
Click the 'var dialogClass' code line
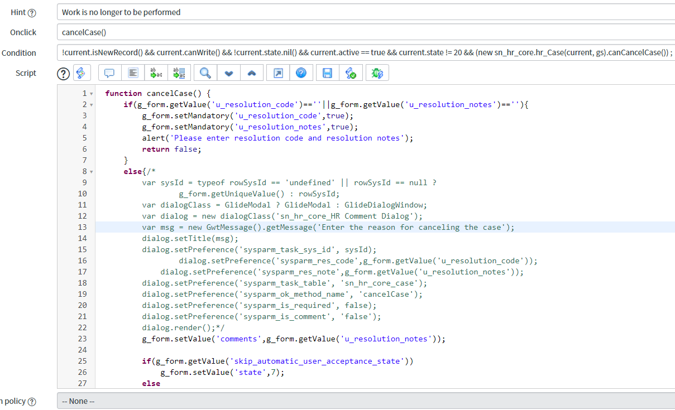[284, 205]
